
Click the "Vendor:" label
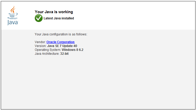[40, 42]
